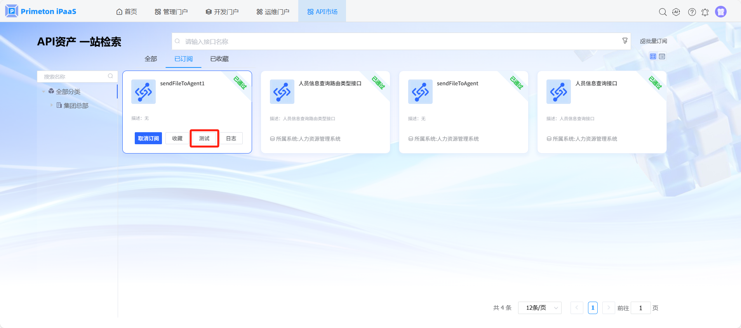Switch to list view layout

click(x=662, y=57)
